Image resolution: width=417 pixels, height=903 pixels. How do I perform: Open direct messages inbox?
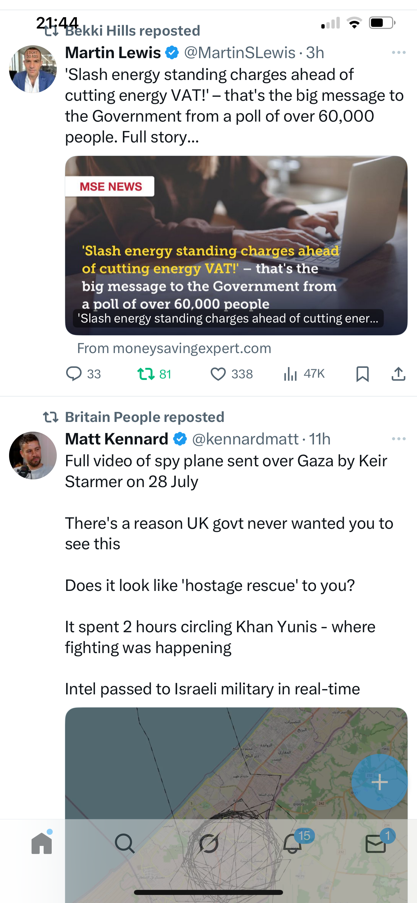point(376,844)
